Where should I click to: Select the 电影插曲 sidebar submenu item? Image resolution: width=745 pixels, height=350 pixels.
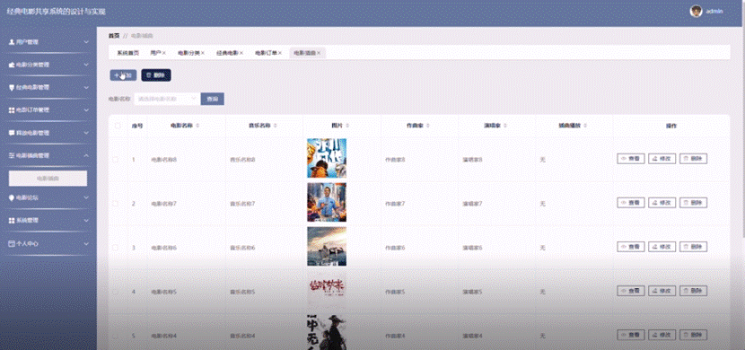tap(48, 178)
